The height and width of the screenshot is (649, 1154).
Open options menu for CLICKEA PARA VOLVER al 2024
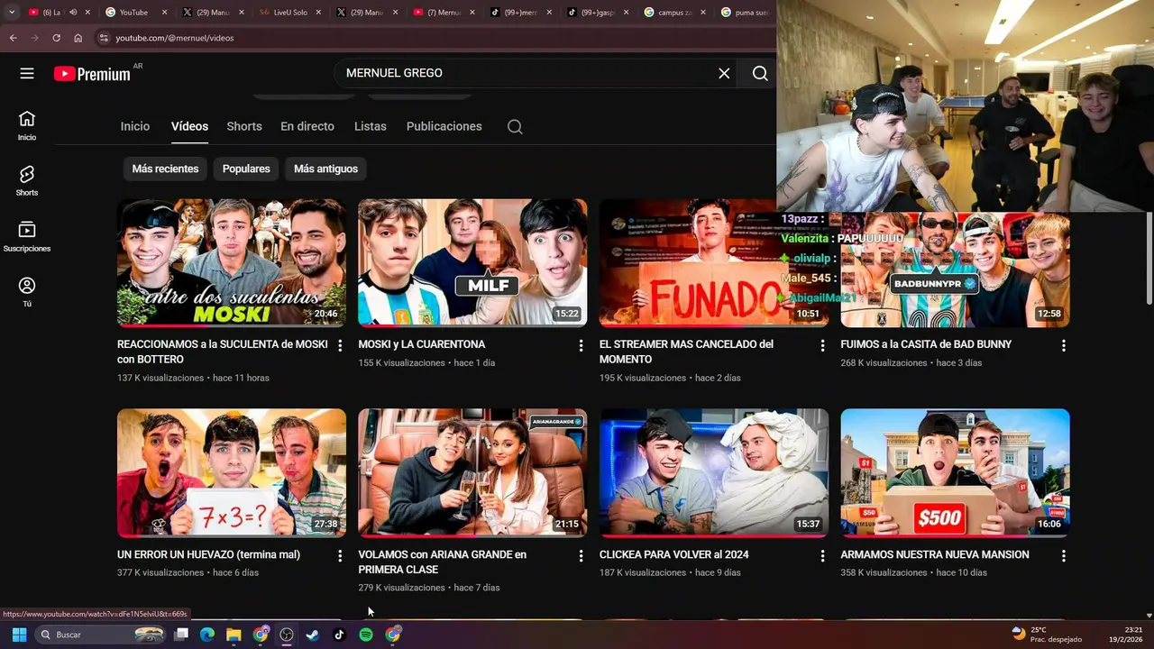(x=822, y=556)
